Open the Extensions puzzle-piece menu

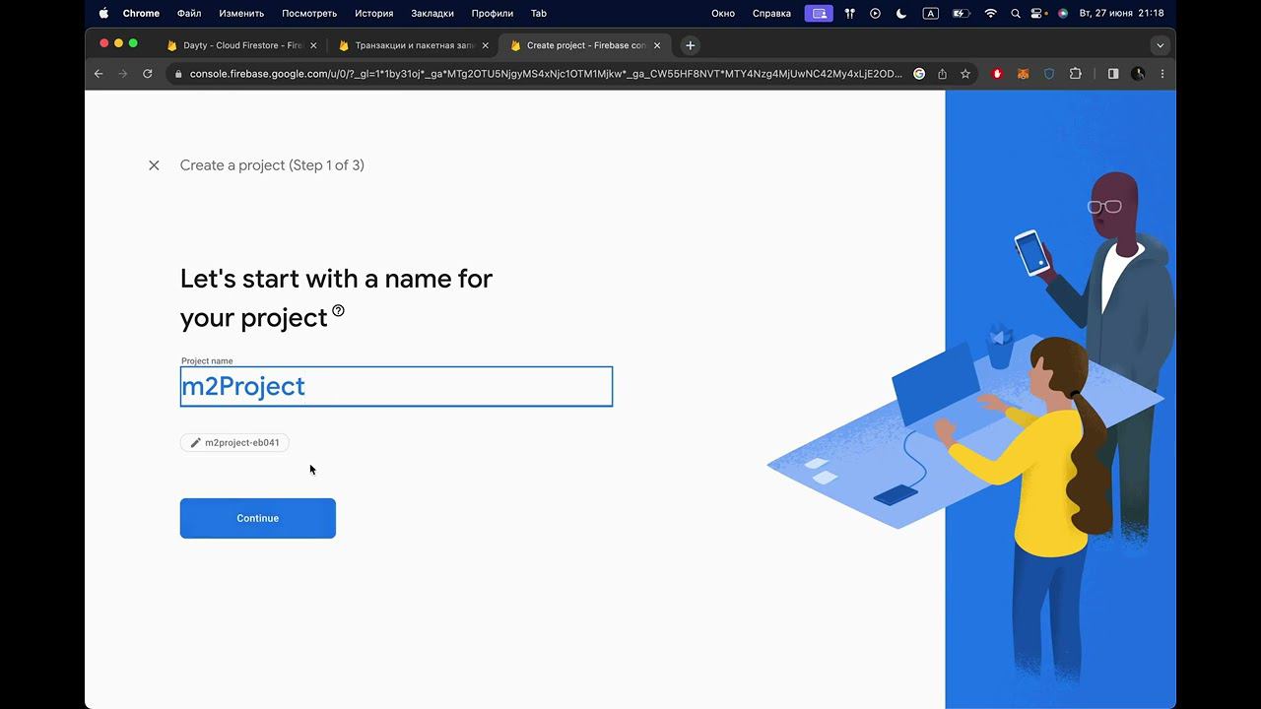click(x=1075, y=74)
